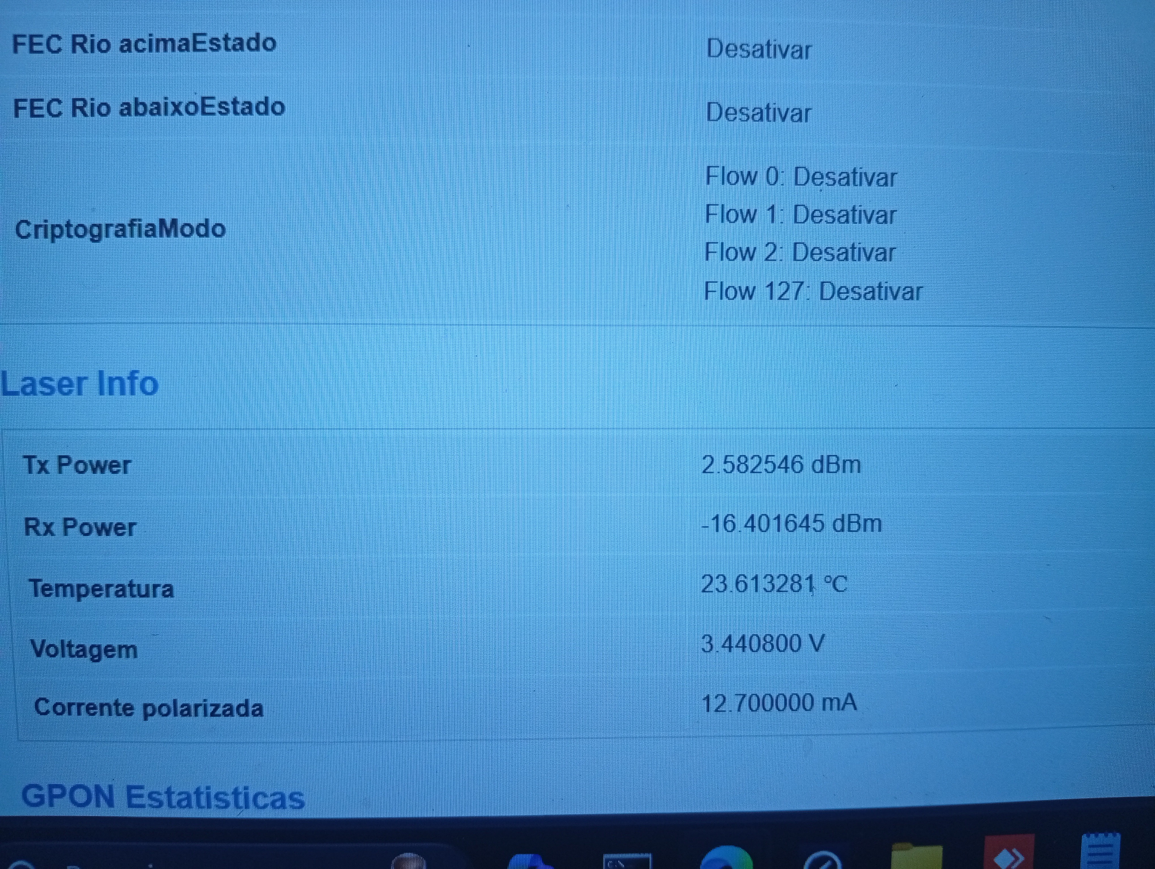The width and height of the screenshot is (1155, 869).
Task: Click the Flow 127: Desativar entry
Action: tap(812, 291)
